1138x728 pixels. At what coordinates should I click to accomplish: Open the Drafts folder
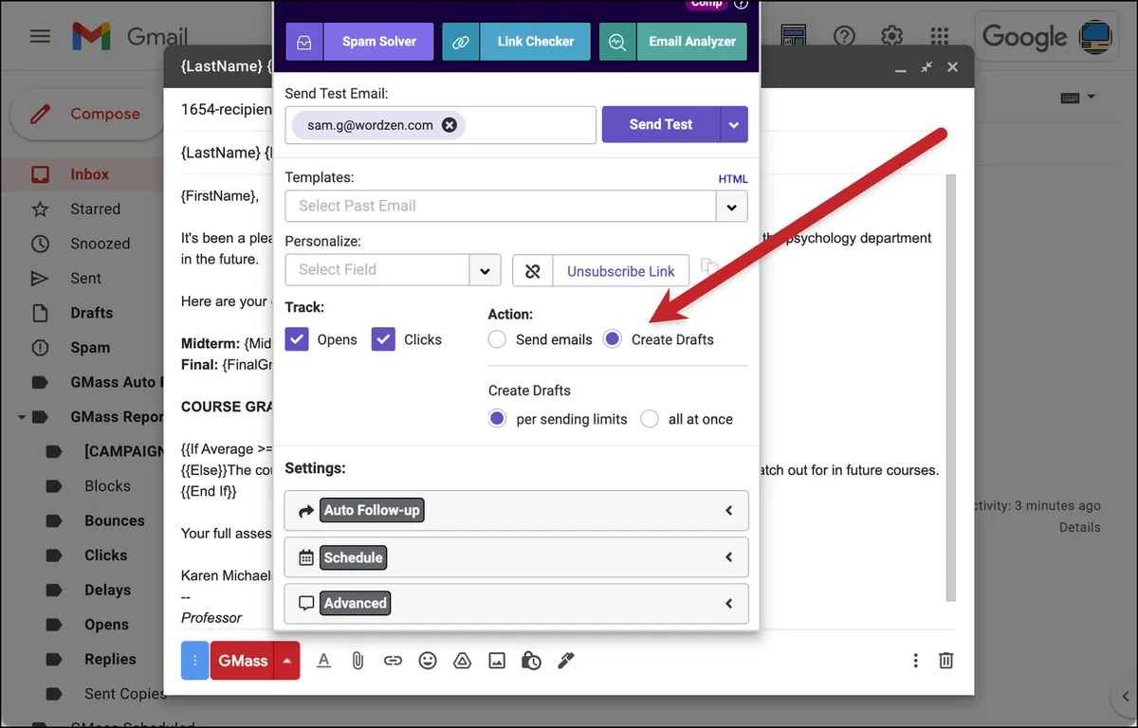point(91,313)
